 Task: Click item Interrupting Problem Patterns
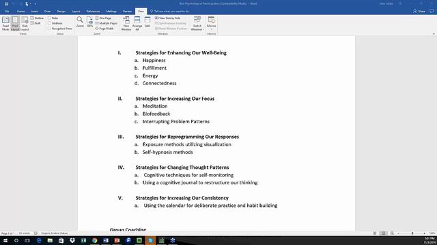(x=176, y=122)
